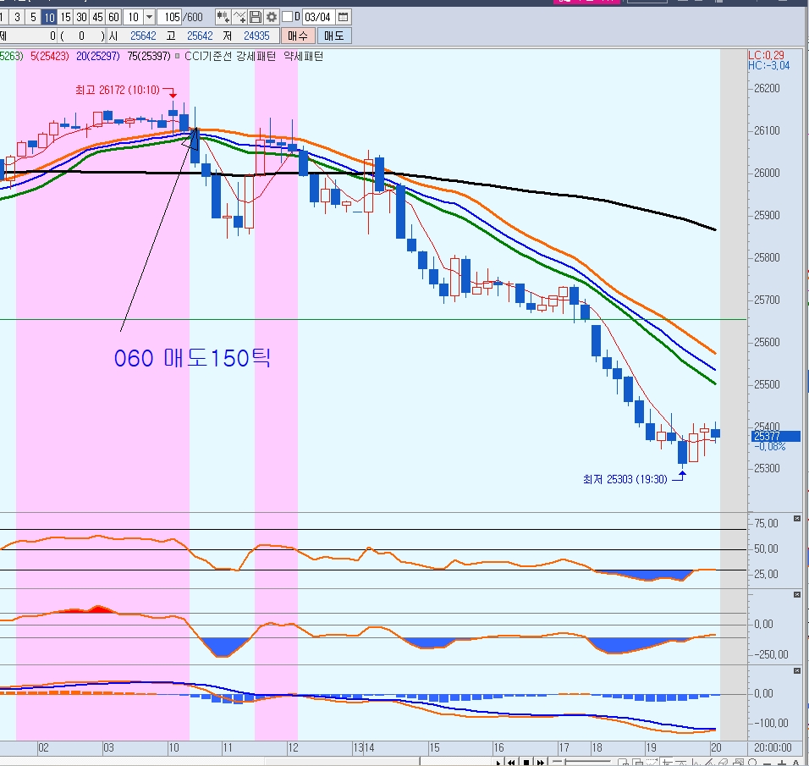
Task: Click the 105 candle count field
Action: (x=172, y=17)
